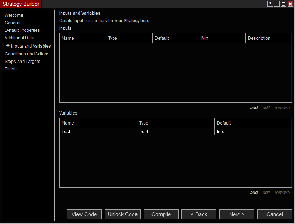Go to the Finish step
The width and height of the screenshot is (295, 224).
tap(11, 69)
